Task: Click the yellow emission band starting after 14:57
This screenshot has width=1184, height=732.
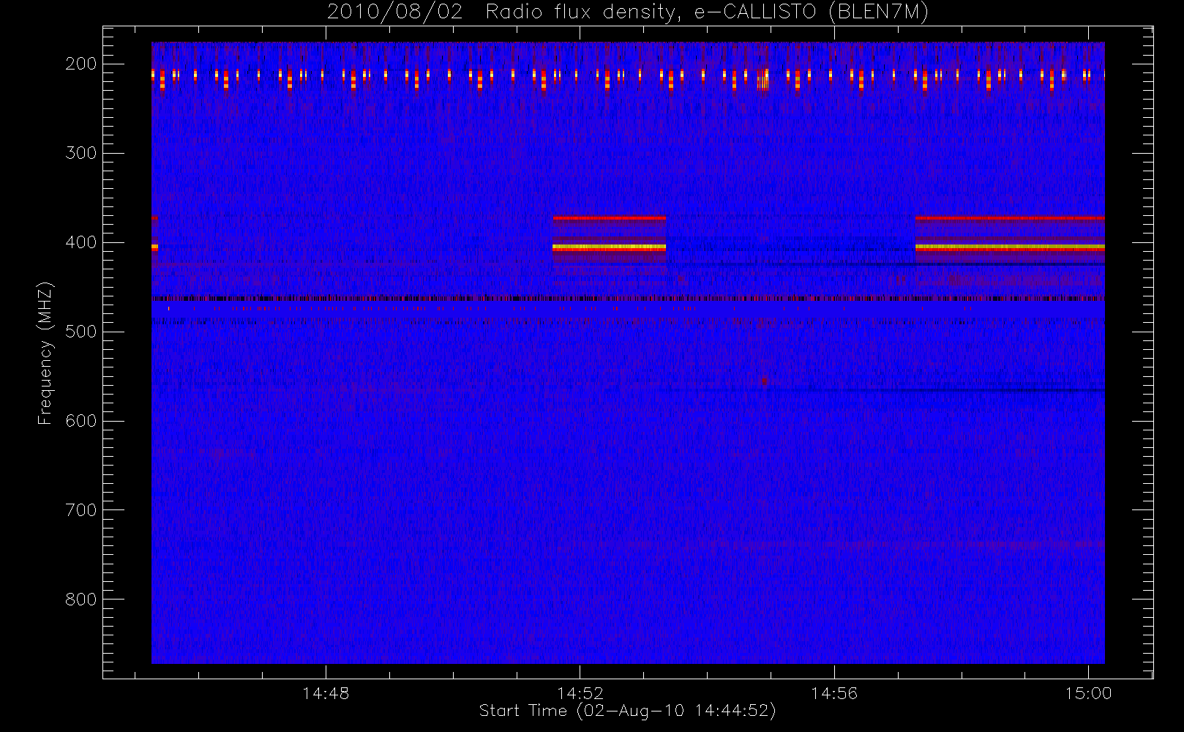Action: click(1010, 247)
